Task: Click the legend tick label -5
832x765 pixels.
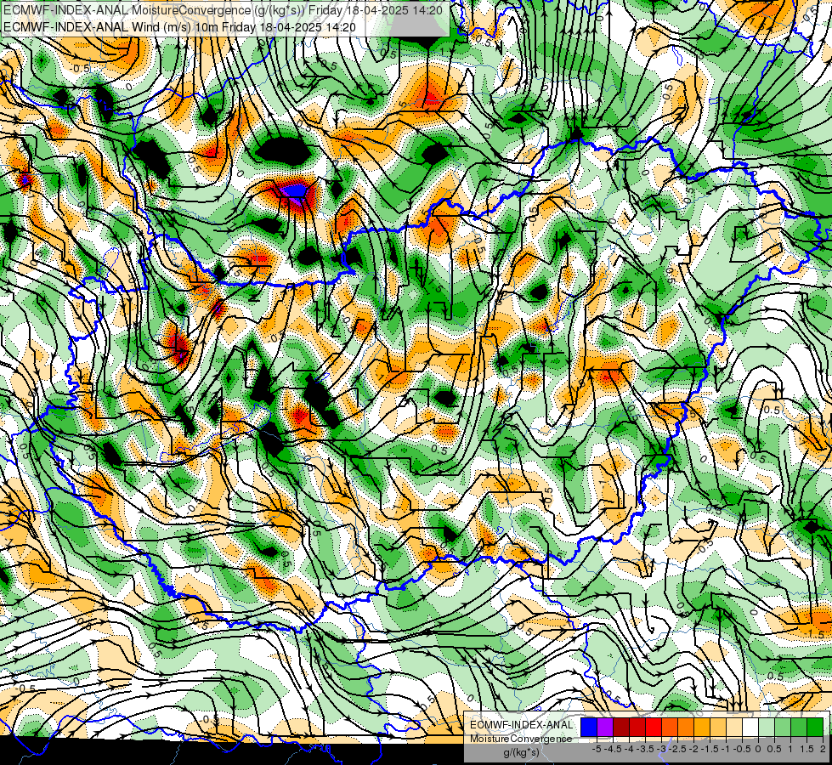Action: click(x=597, y=749)
